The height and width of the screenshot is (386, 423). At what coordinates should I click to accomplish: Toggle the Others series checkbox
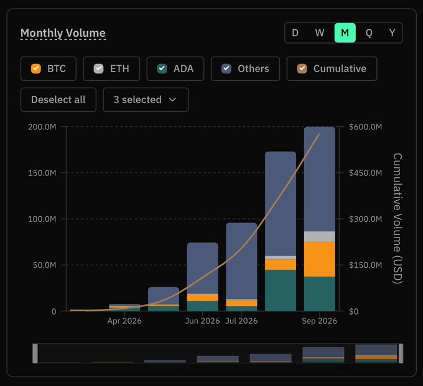point(226,69)
